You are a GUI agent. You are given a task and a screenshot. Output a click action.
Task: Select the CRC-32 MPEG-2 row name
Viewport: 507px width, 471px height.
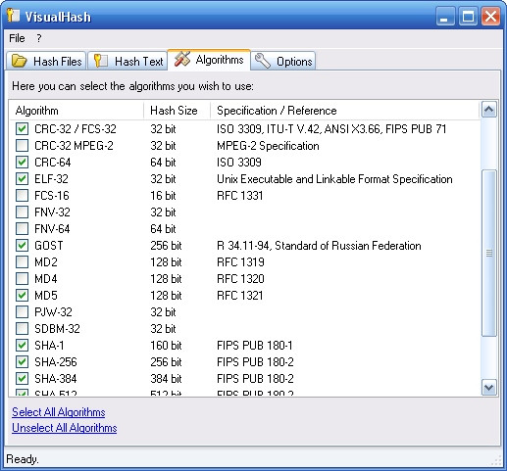74,146
